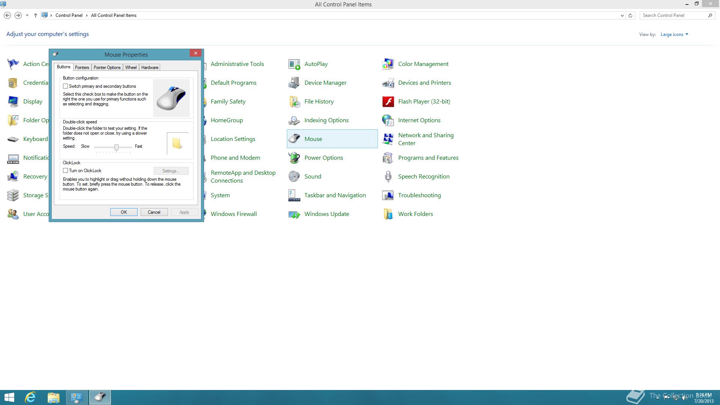Switch to the Wheel tab

(x=131, y=67)
